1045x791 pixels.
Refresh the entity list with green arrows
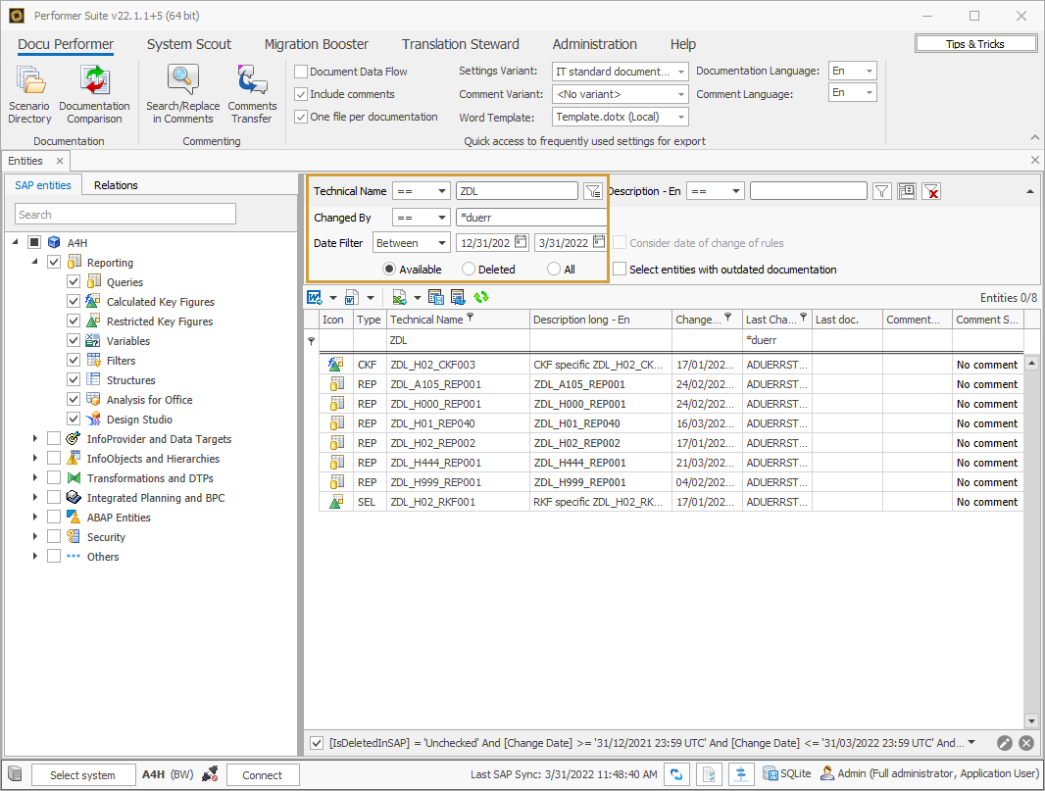(x=482, y=296)
